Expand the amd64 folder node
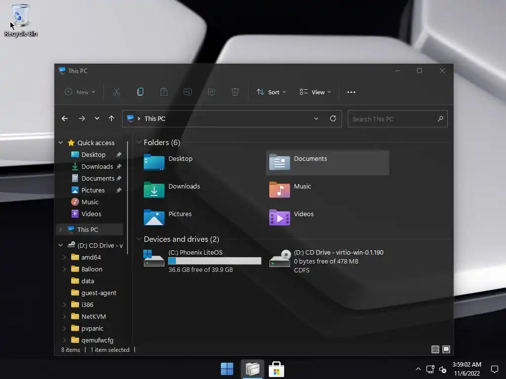The height and width of the screenshot is (379, 506). (x=65, y=257)
